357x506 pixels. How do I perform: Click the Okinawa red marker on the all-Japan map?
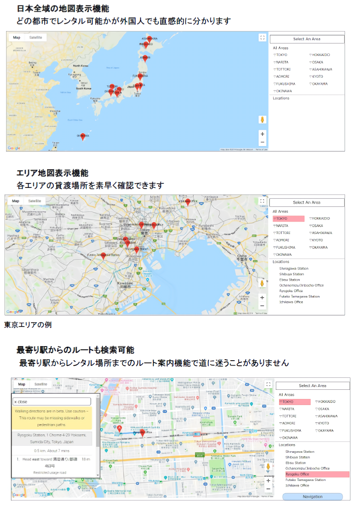(83, 137)
